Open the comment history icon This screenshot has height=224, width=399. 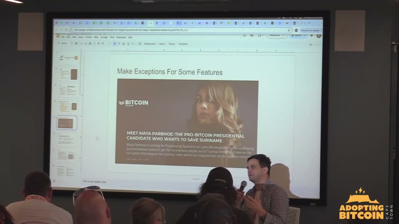[252, 35]
